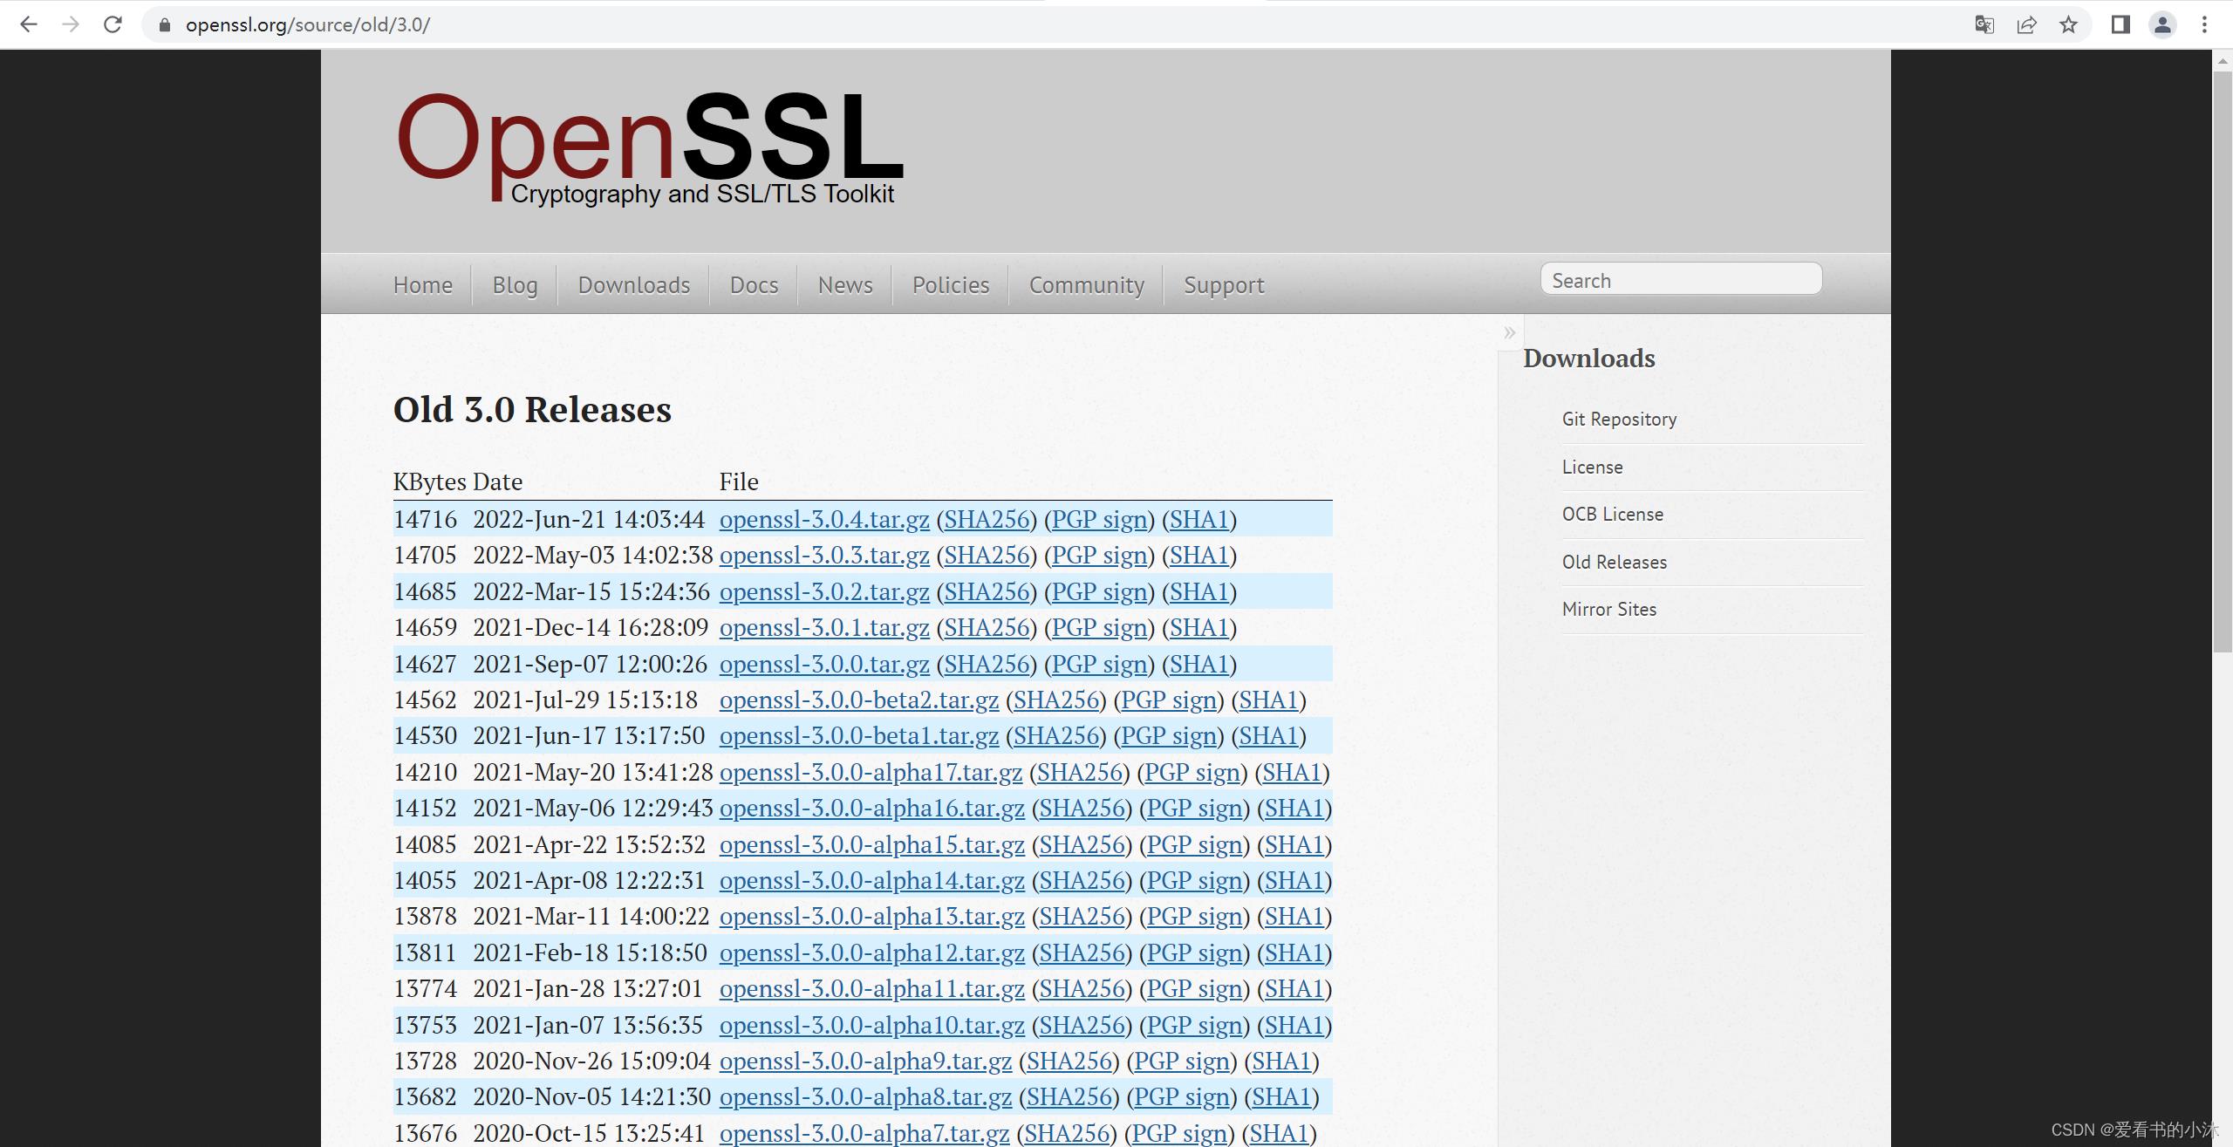The width and height of the screenshot is (2233, 1147).
Task: Open SHA256 for openssl-3.0.3
Action: (987, 555)
